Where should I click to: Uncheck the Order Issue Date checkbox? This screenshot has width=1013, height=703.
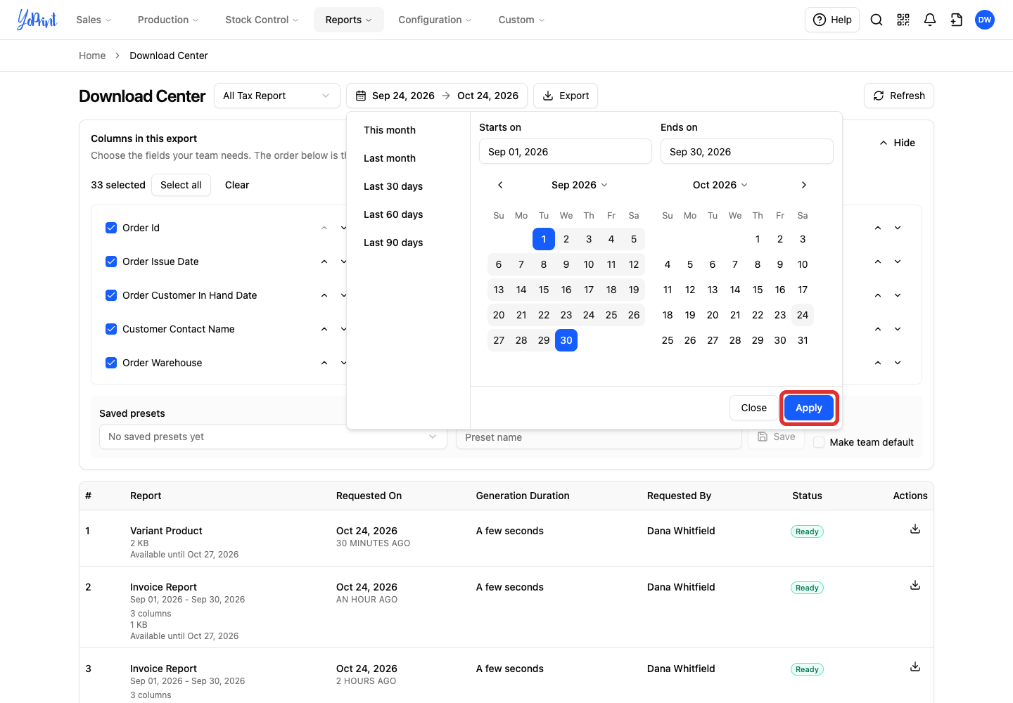111,262
